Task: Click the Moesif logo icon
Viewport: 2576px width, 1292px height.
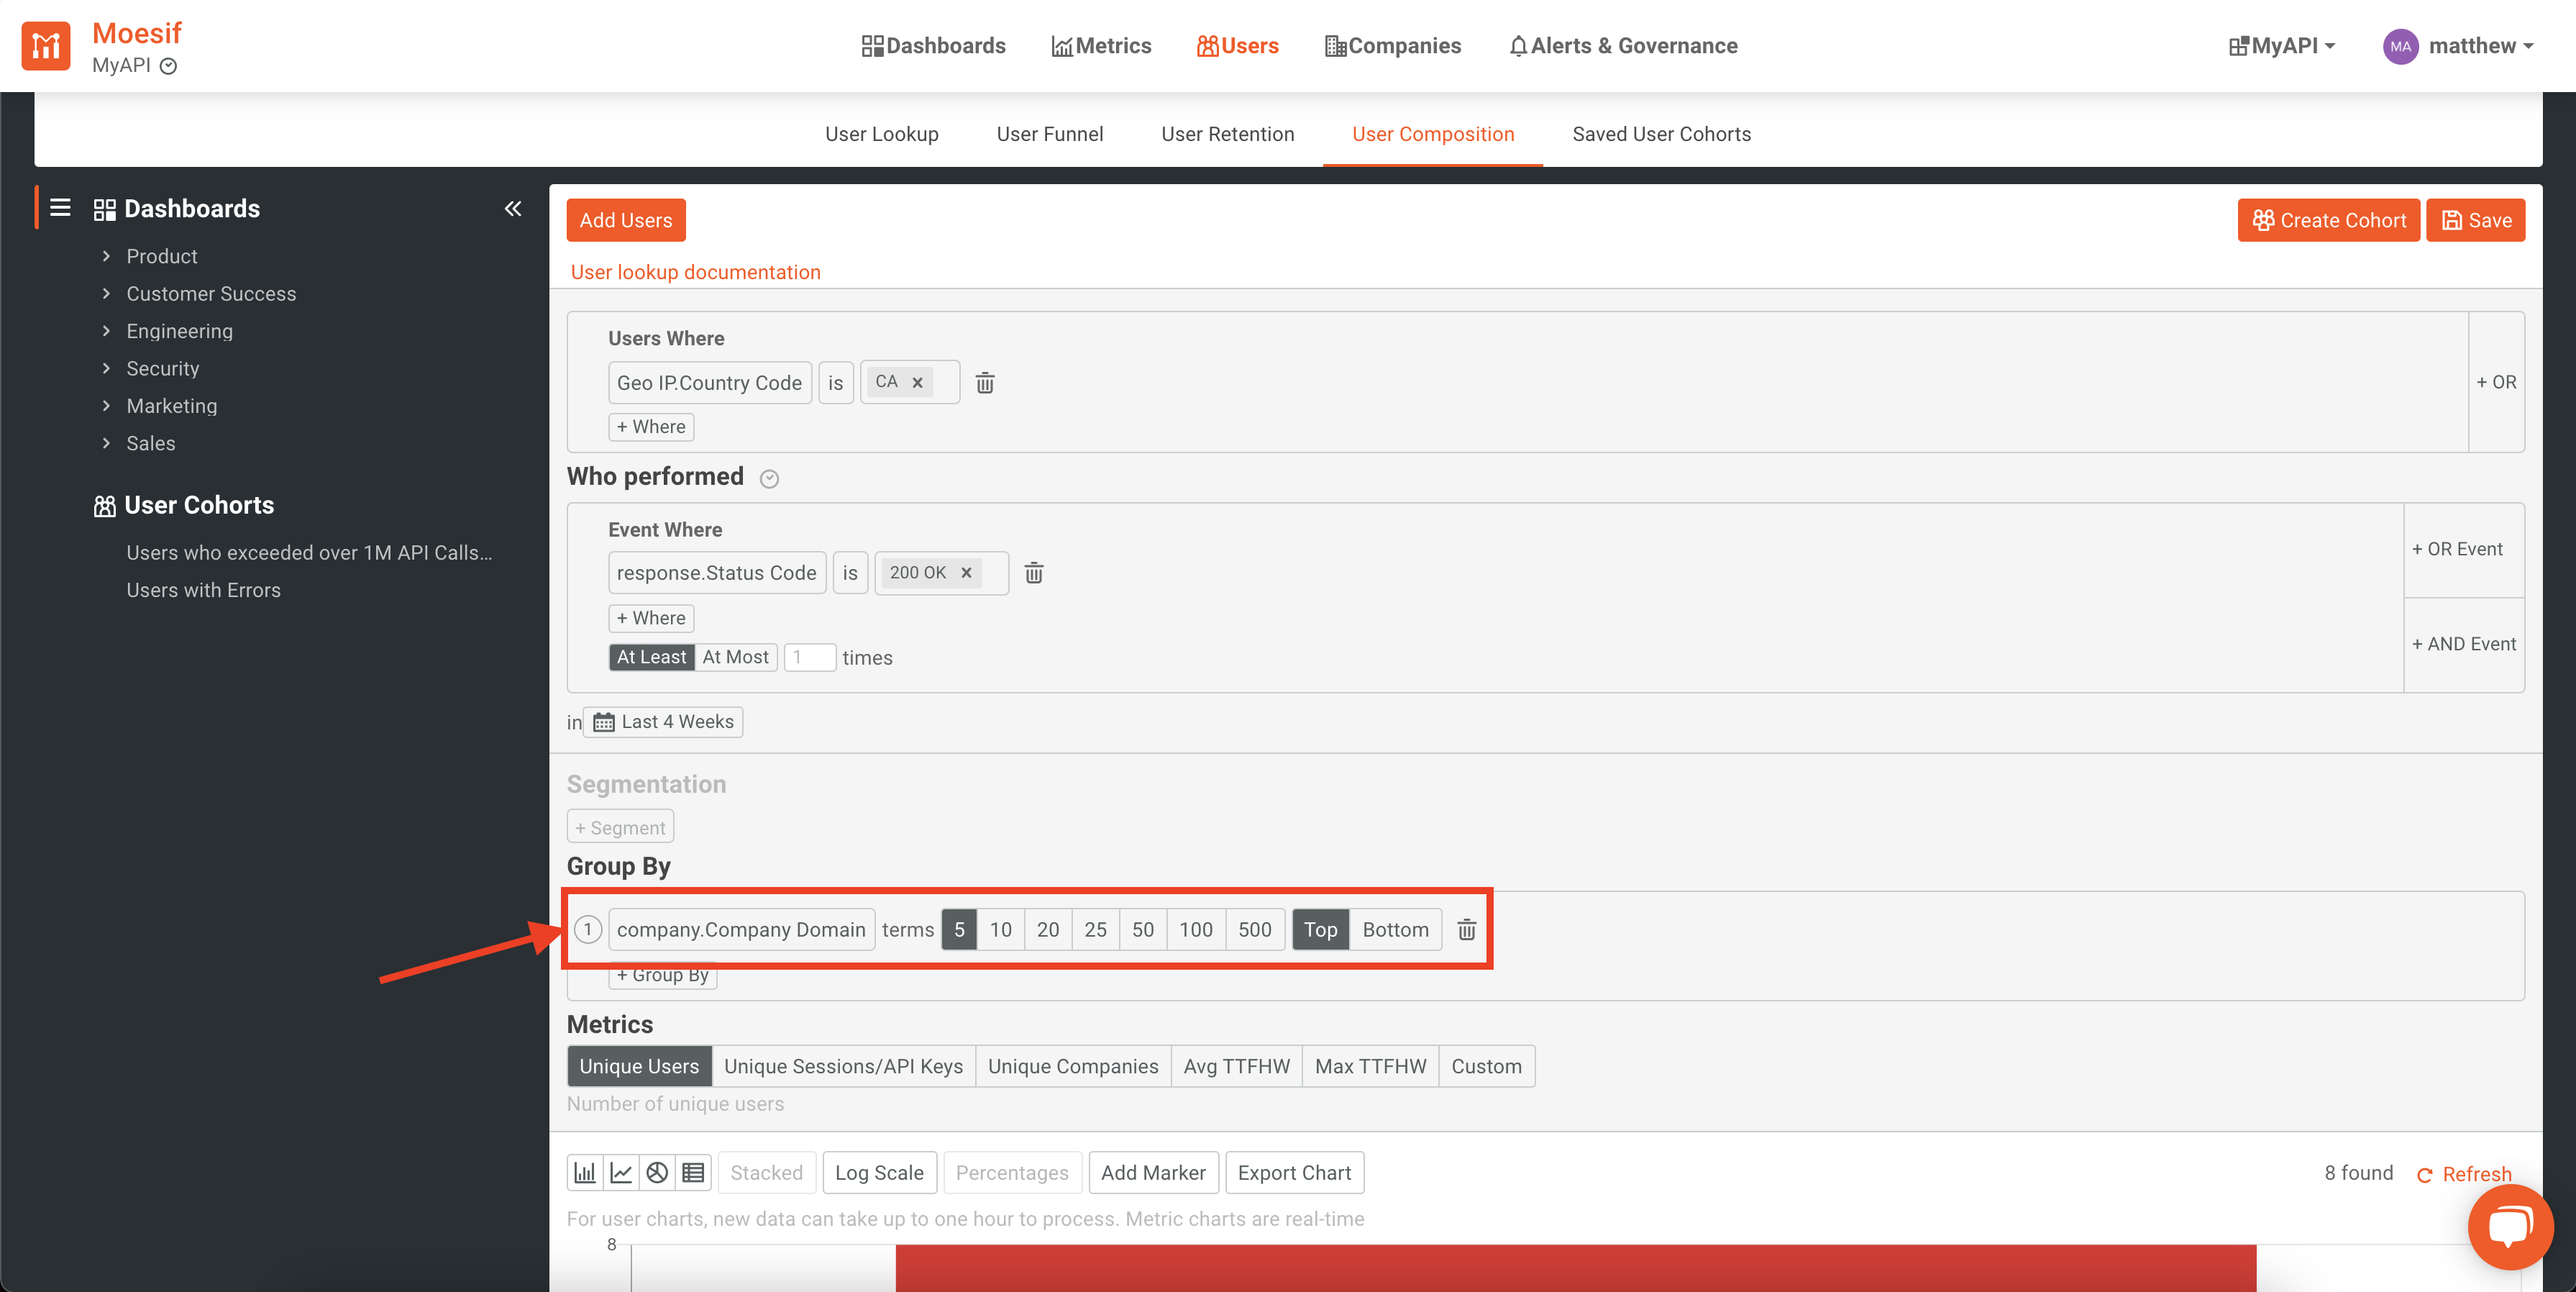Action: click(x=46, y=46)
